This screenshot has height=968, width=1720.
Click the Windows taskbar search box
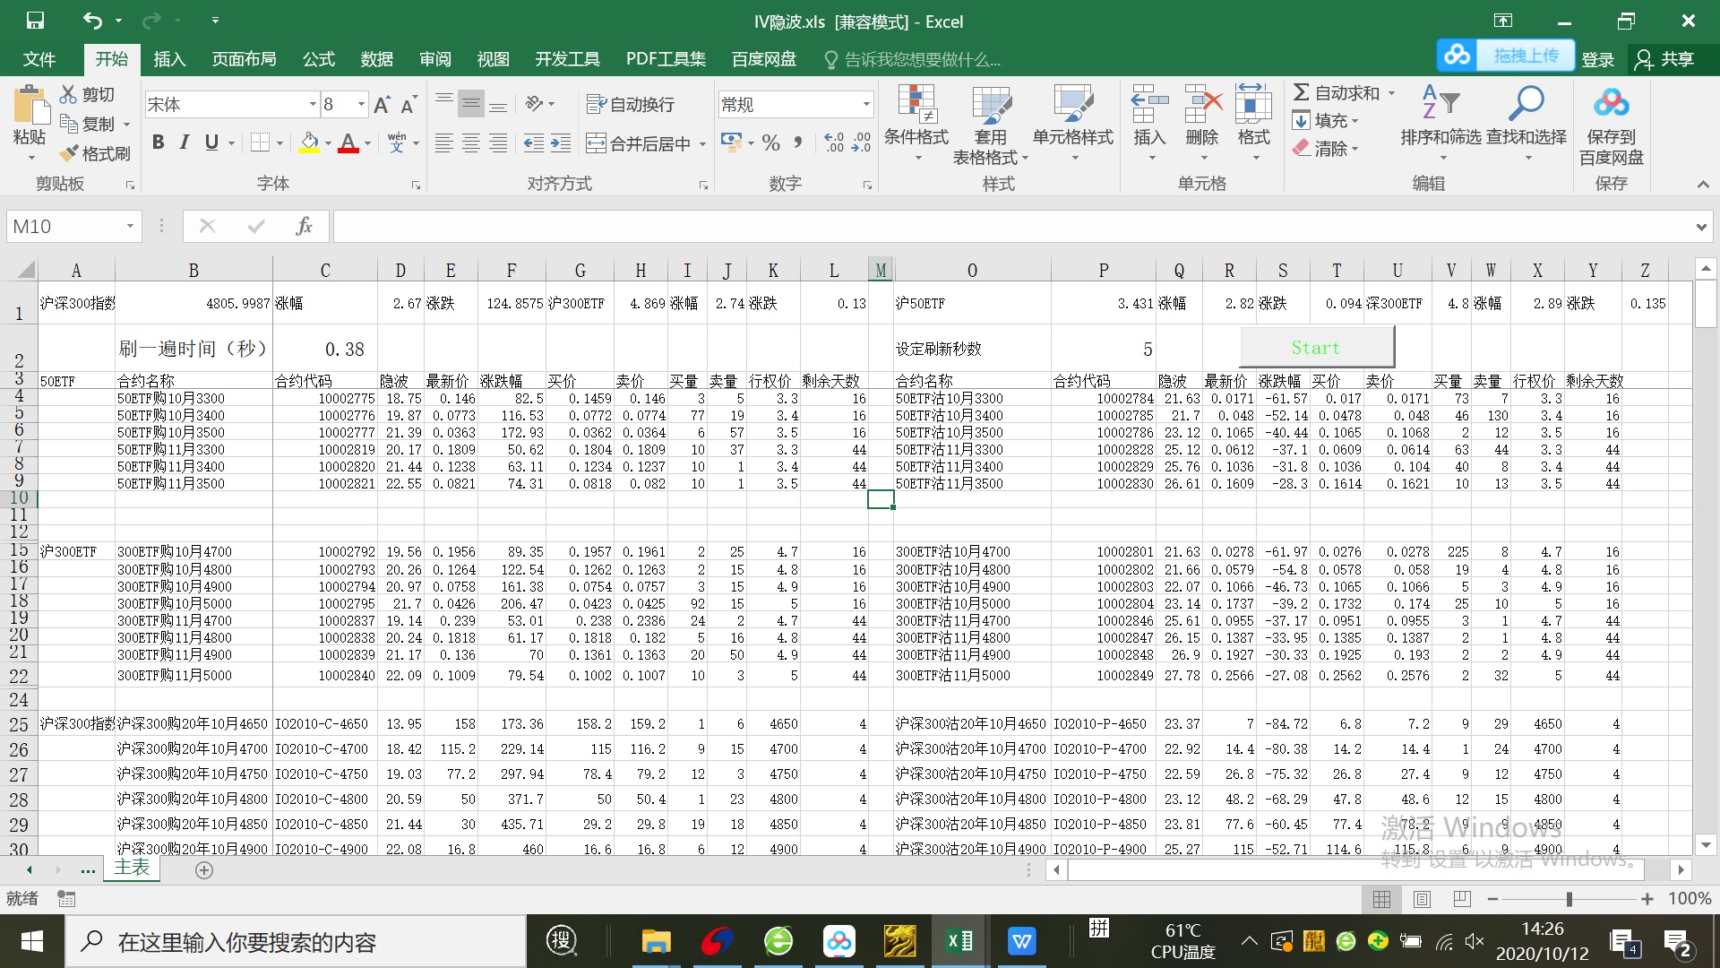coord(296,942)
